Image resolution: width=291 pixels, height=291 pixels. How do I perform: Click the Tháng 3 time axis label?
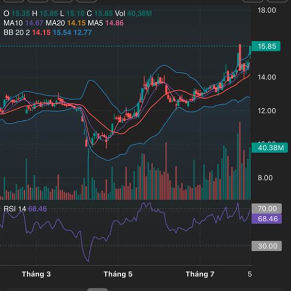click(x=36, y=274)
